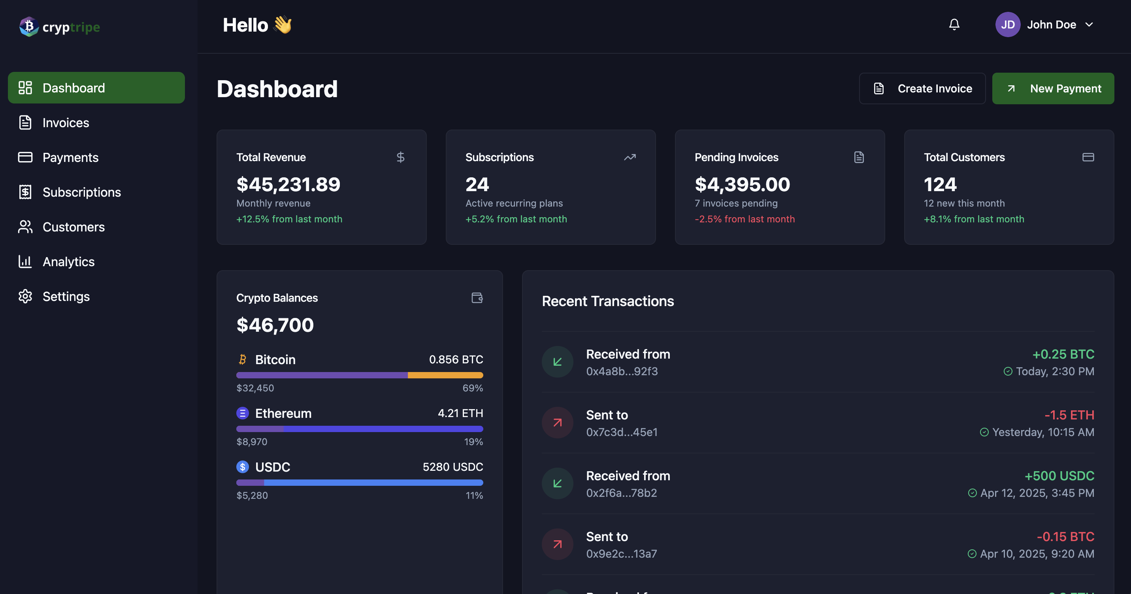This screenshot has height=594, width=1131.
Task: Open the Payments menu item
Action: pyautogui.click(x=96, y=157)
